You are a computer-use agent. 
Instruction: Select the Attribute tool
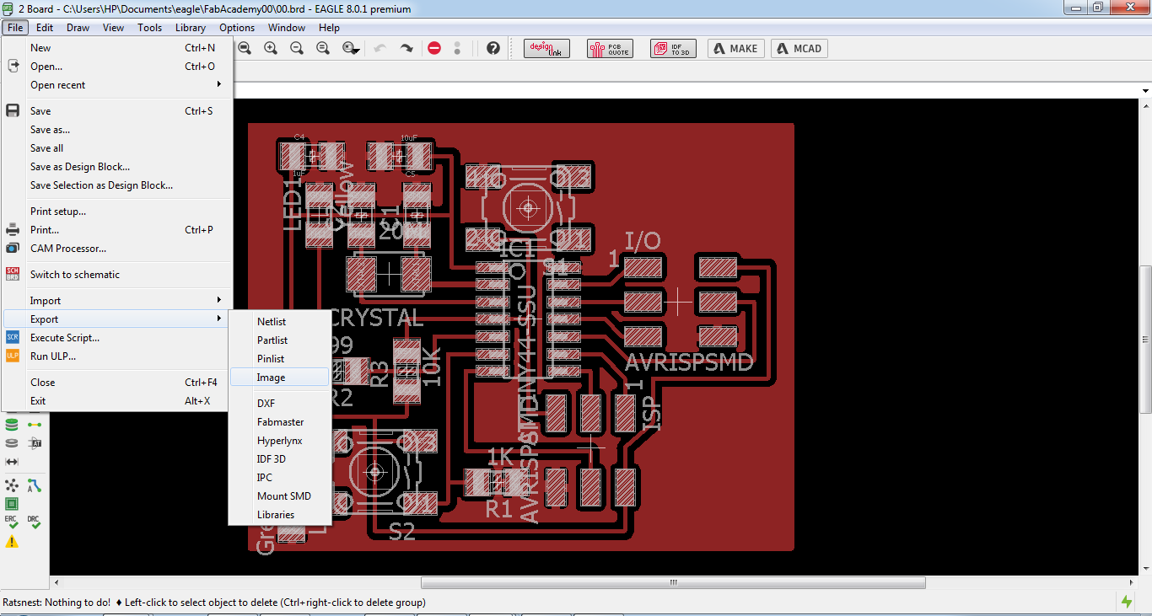click(x=35, y=443)
